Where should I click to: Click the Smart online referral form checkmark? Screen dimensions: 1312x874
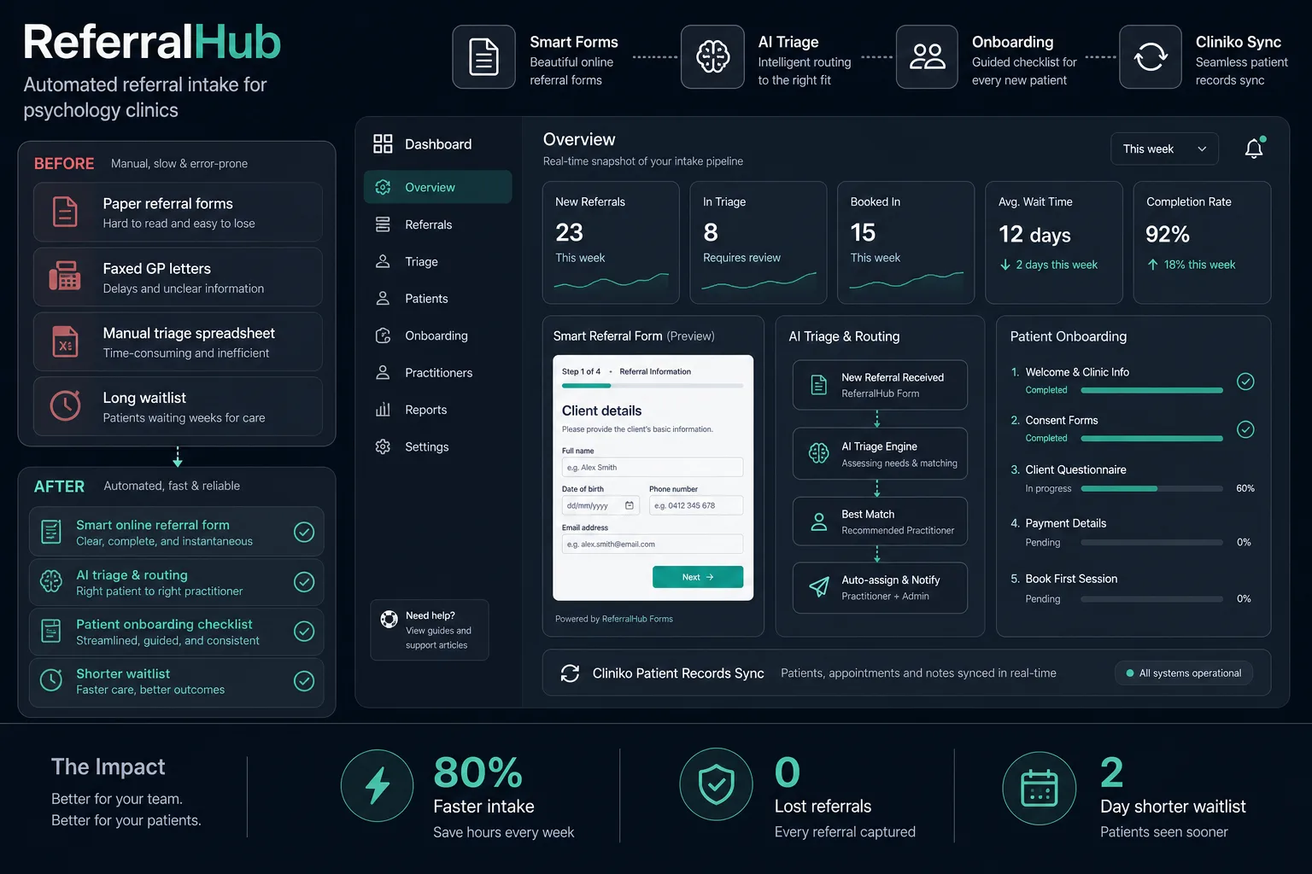[304, 532]
